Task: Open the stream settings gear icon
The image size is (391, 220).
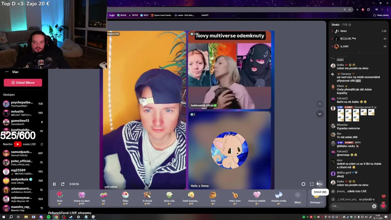Action: pos(303,184)
